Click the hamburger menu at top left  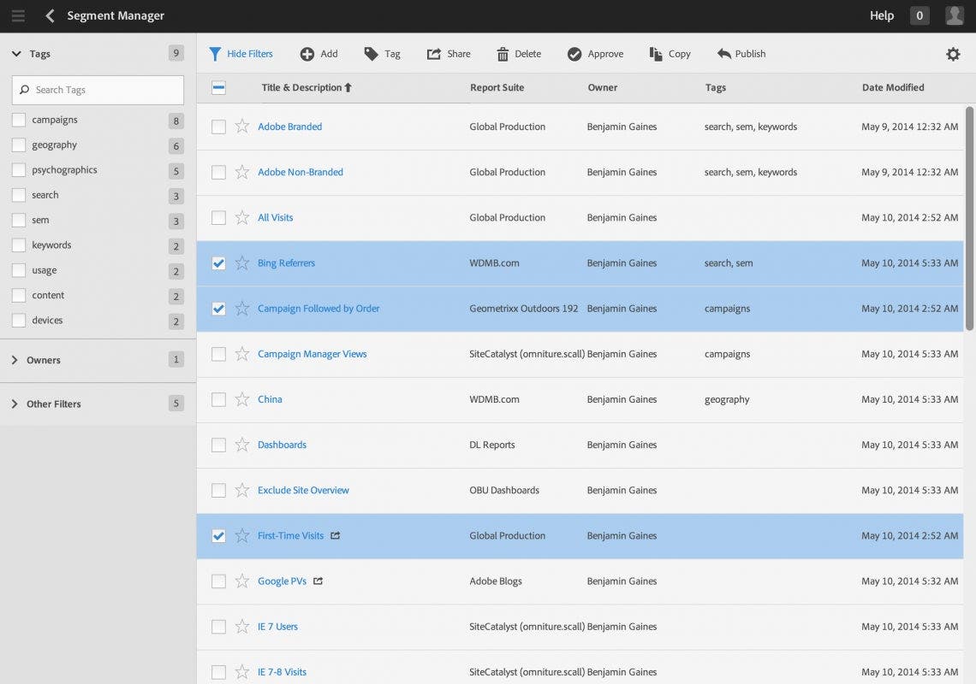coord(17,15)
